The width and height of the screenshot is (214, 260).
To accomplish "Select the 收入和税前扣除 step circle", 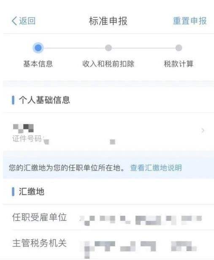I will 108,48.
